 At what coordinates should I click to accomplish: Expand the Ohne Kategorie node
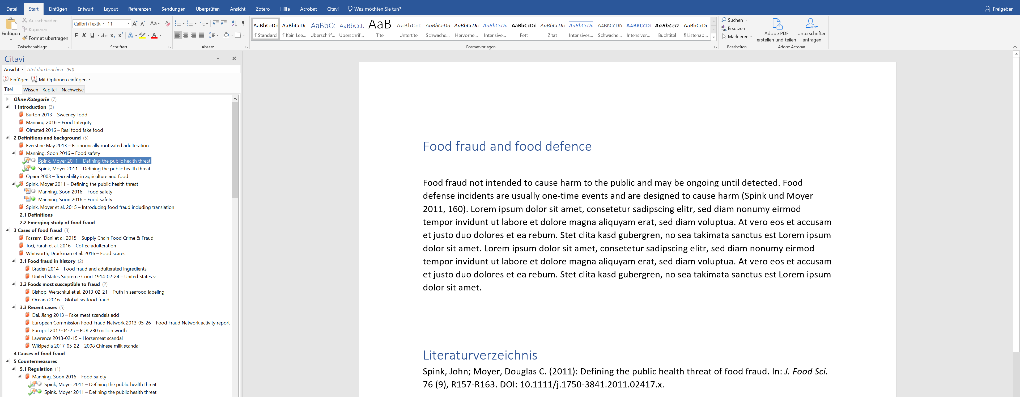pos(7,99)
